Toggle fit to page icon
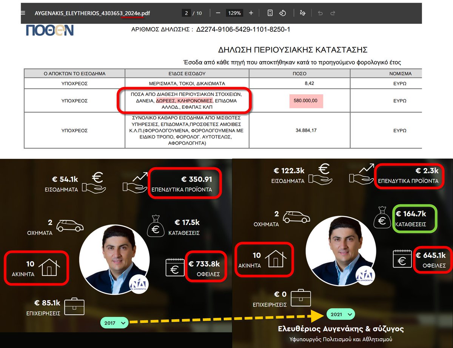The width and height of the screenshot is (453, 348). (270, 13)
